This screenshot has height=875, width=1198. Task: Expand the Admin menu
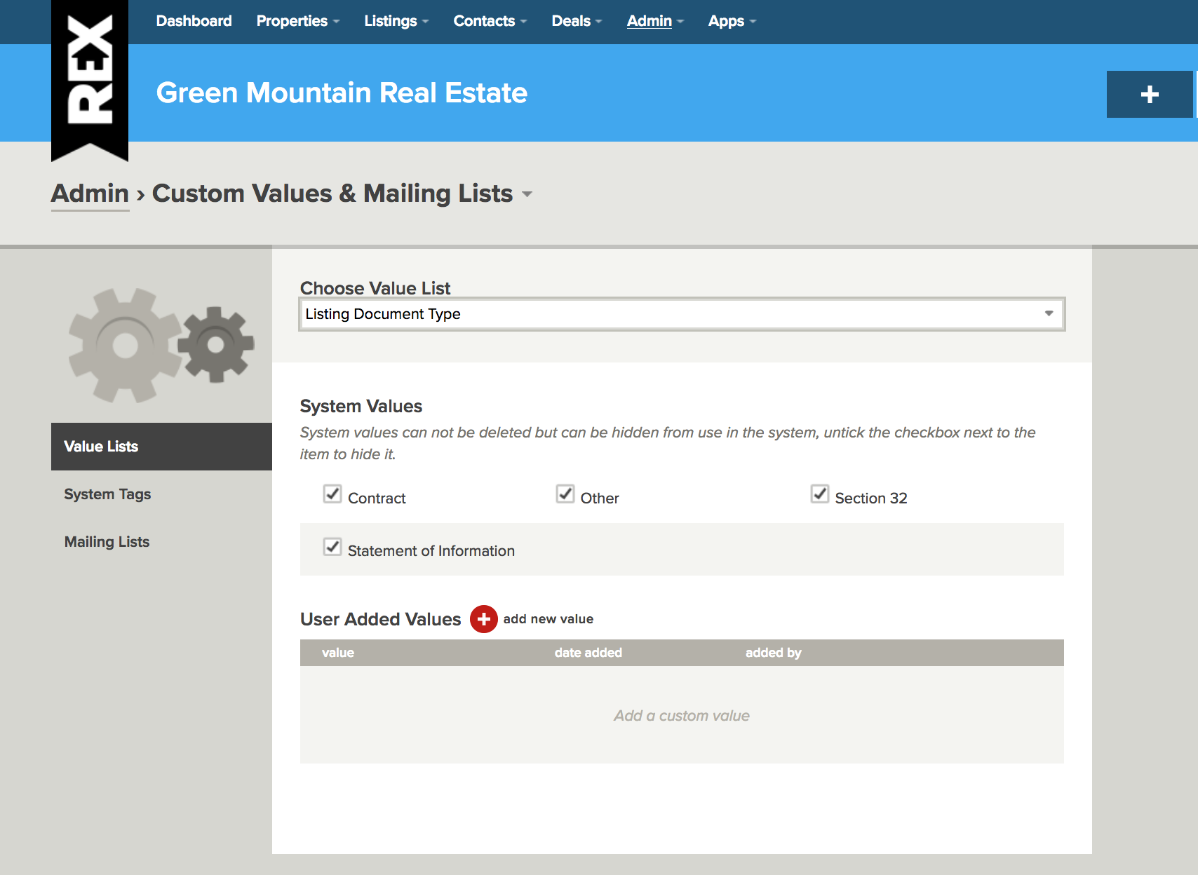pos(655,21)
